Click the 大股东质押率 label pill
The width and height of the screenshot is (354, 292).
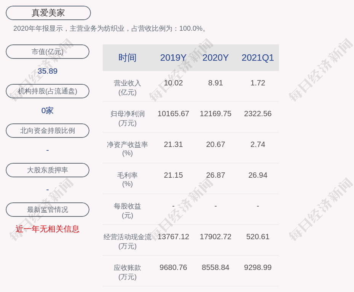tap(48, 170)
